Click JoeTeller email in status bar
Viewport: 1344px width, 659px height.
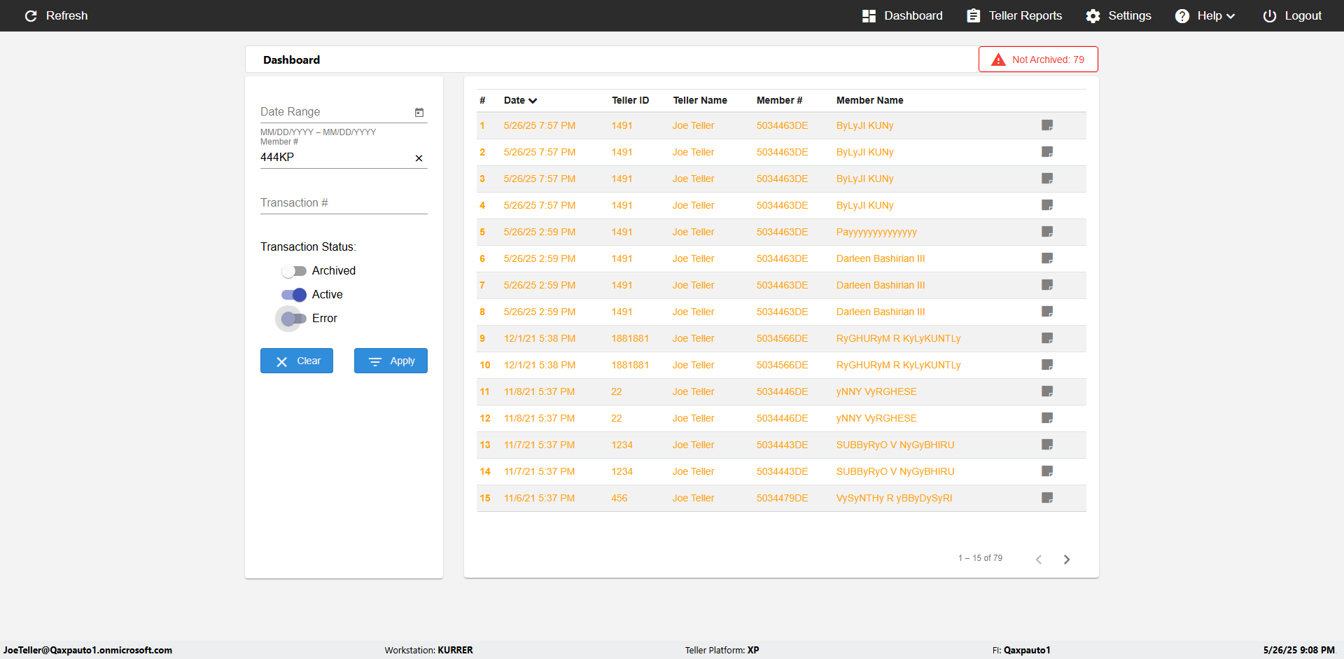(87, 650)
